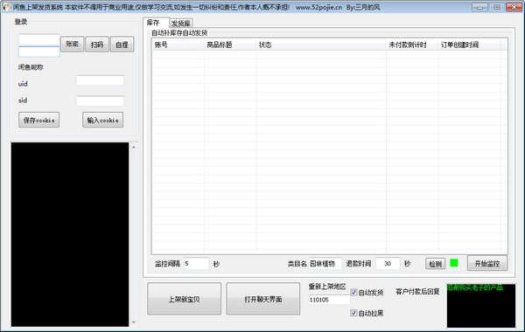Click the application icon in title bar
Viewport: 525px width, 332px height.
tap(7, 7)
